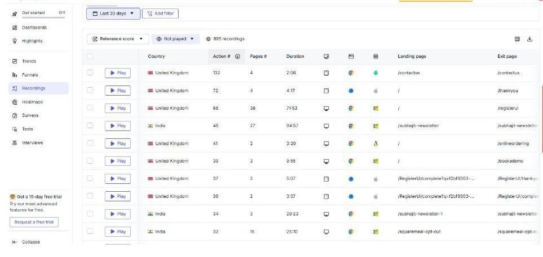Viewport: 543px width, 257px height.
Task: Expand the Relevance score sort dropdown
Action: (118, 39)
